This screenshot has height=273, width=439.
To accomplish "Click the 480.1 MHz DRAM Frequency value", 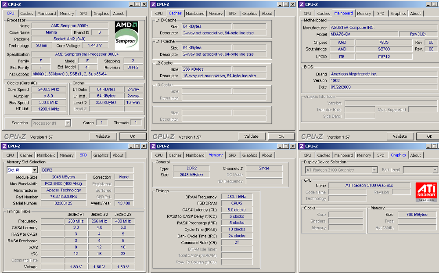I will pos(237,197).
